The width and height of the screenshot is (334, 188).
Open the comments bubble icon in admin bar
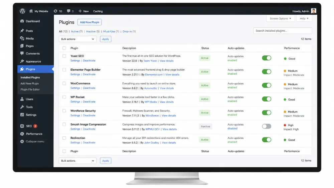68,11
